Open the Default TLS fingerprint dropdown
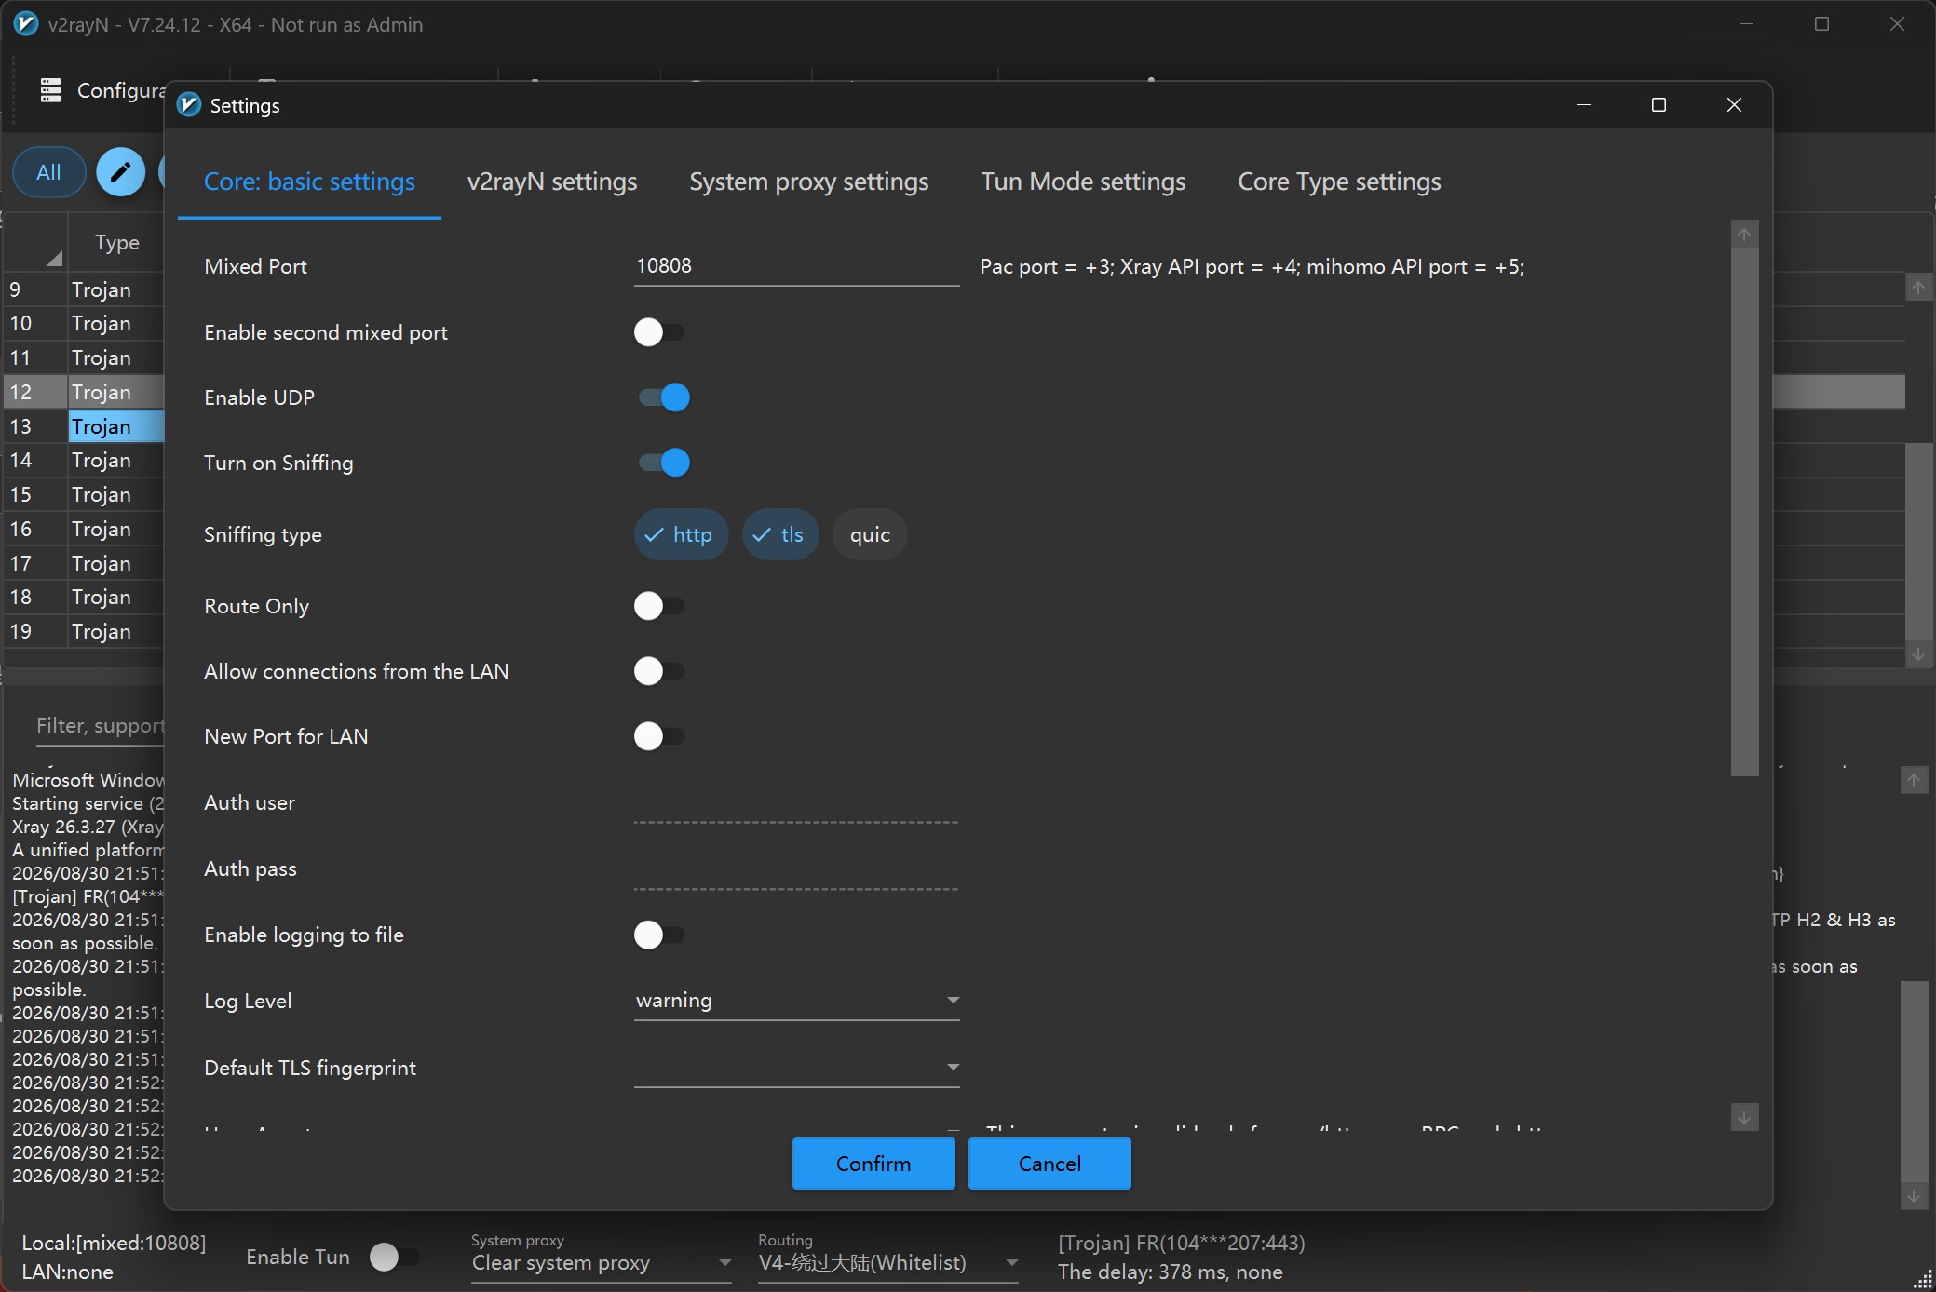Screen dimensions: 1936x1292 point(797,1068)
